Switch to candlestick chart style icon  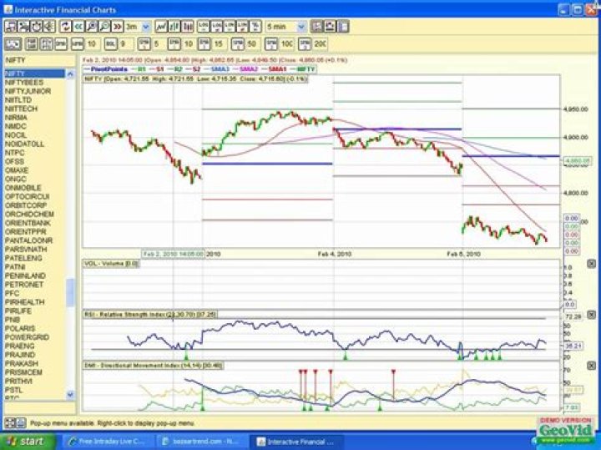[188, 27]
